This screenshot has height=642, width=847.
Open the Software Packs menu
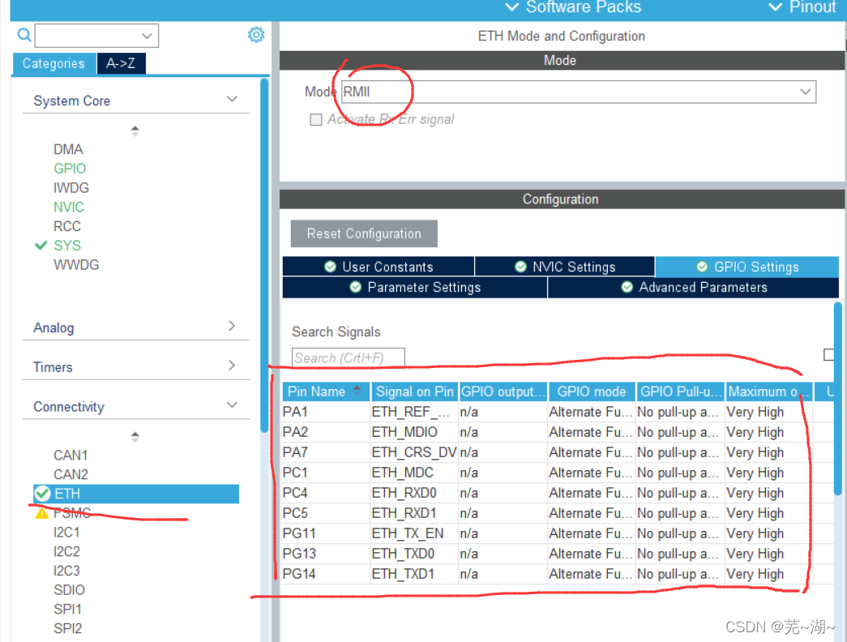573,7
